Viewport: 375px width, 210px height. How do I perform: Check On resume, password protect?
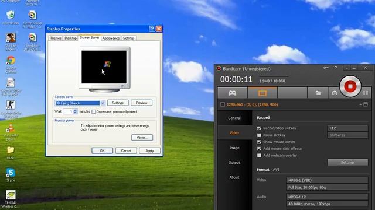[x=94, y=111]
